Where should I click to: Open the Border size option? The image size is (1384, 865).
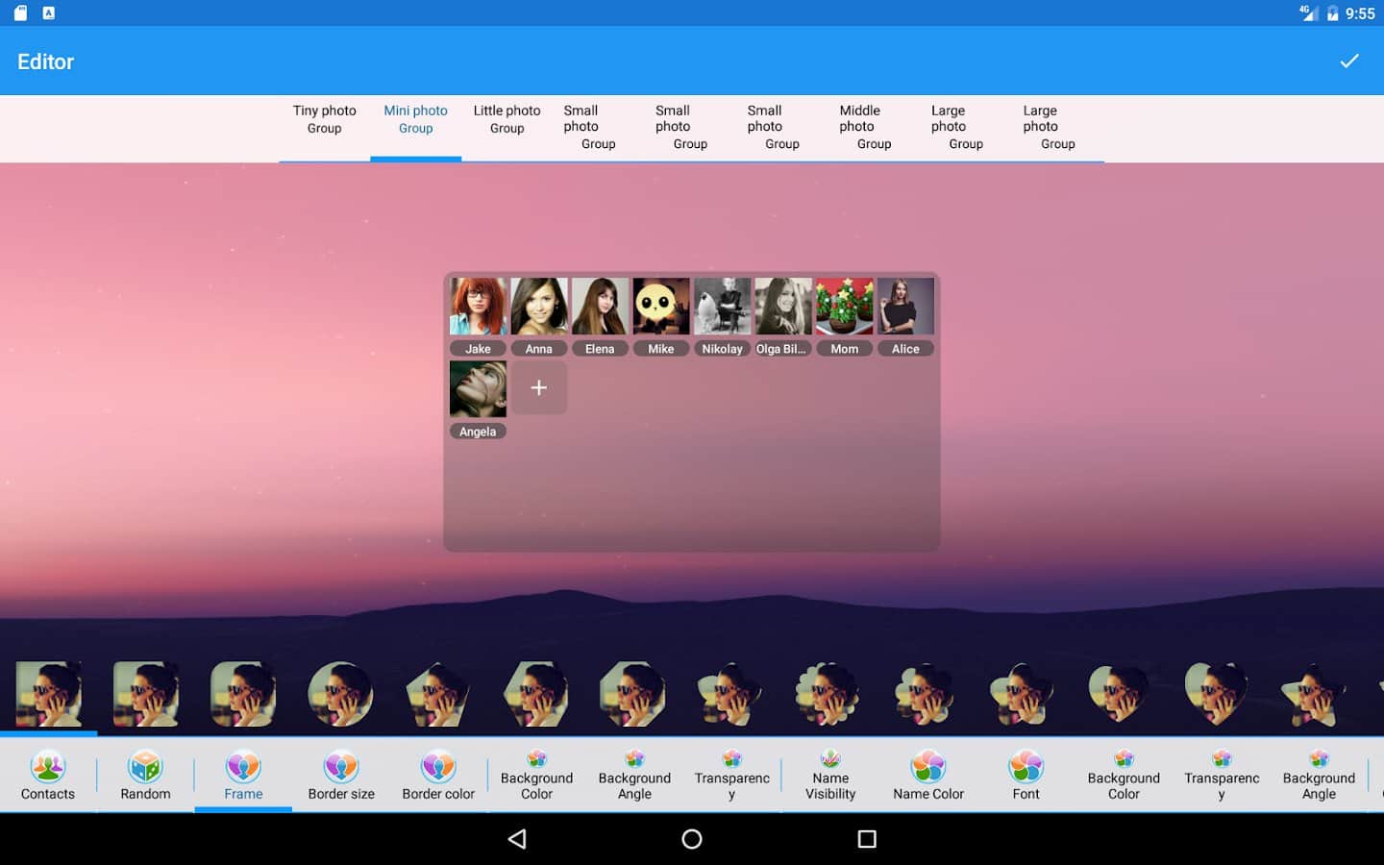click(x=341, y=775)
